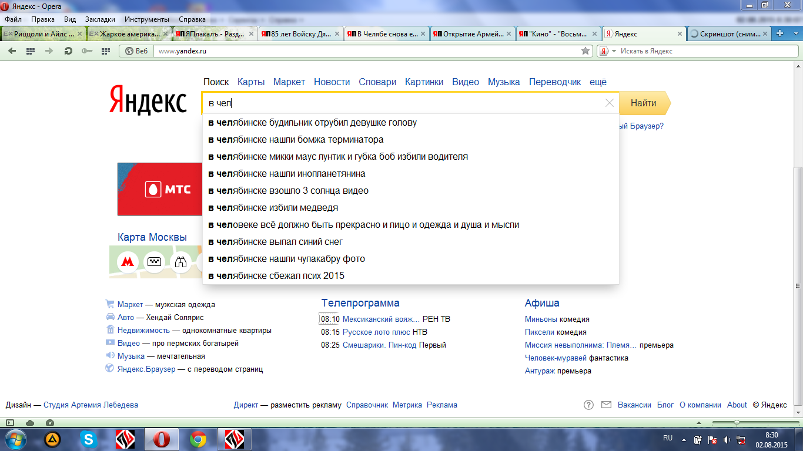Screen dimensions: 803x451
Task: Click the Карта Москвы link
Action: tap(152, 237)
